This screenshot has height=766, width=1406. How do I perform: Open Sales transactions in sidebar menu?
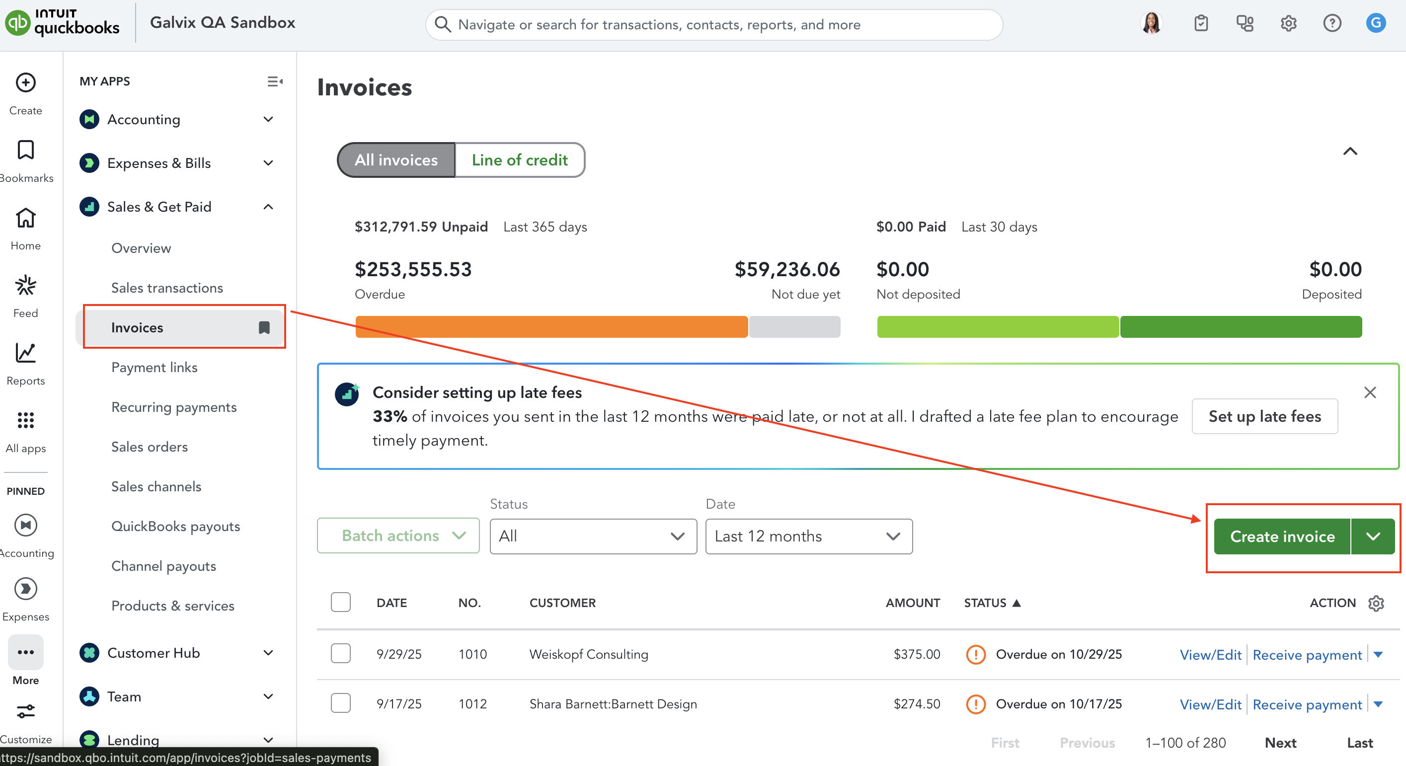pyautogui.click(x=167, y=288)
